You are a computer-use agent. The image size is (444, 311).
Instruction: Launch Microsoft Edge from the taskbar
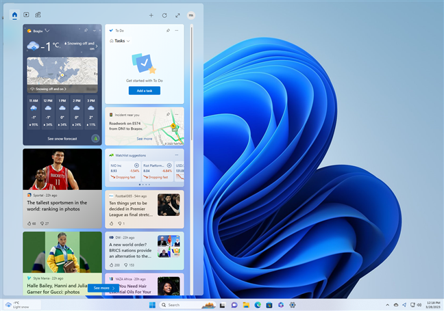(258, 305)
